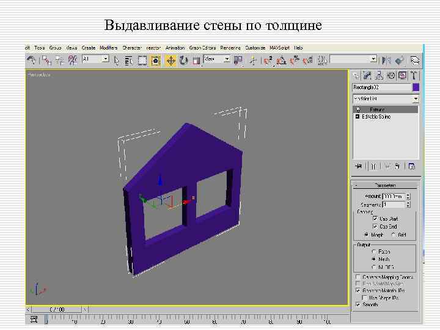Viewport: 440px width, 330px height.
Task: Click the Segments spinner arrows
Action: [408, 205]
